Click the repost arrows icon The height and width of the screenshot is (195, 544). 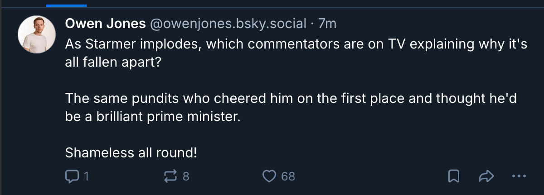[x=170, y=176]
